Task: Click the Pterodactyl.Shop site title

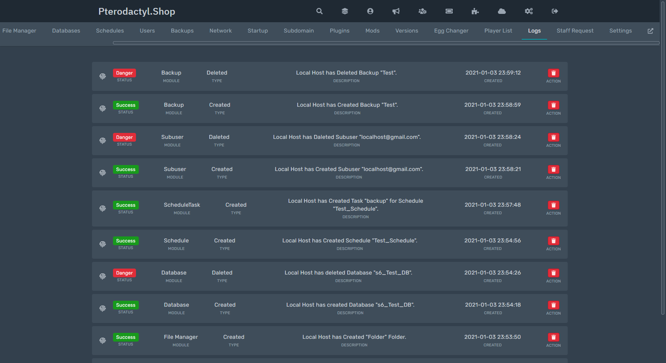Action: click(x=137, y=12)
